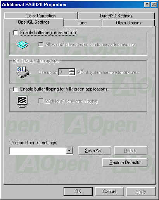Screen dimensions: 159x200
Task: Click the question mark help button in title bar
Action: (x=147, y=5)
